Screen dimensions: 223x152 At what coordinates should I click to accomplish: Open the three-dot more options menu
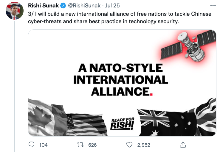213,6
